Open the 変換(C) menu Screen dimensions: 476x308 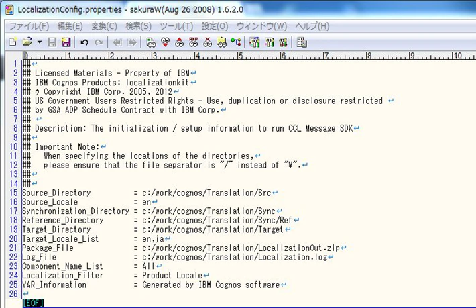(104, 26)
